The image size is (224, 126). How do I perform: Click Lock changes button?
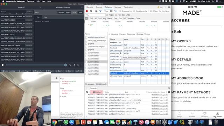(x=24, y=71)
